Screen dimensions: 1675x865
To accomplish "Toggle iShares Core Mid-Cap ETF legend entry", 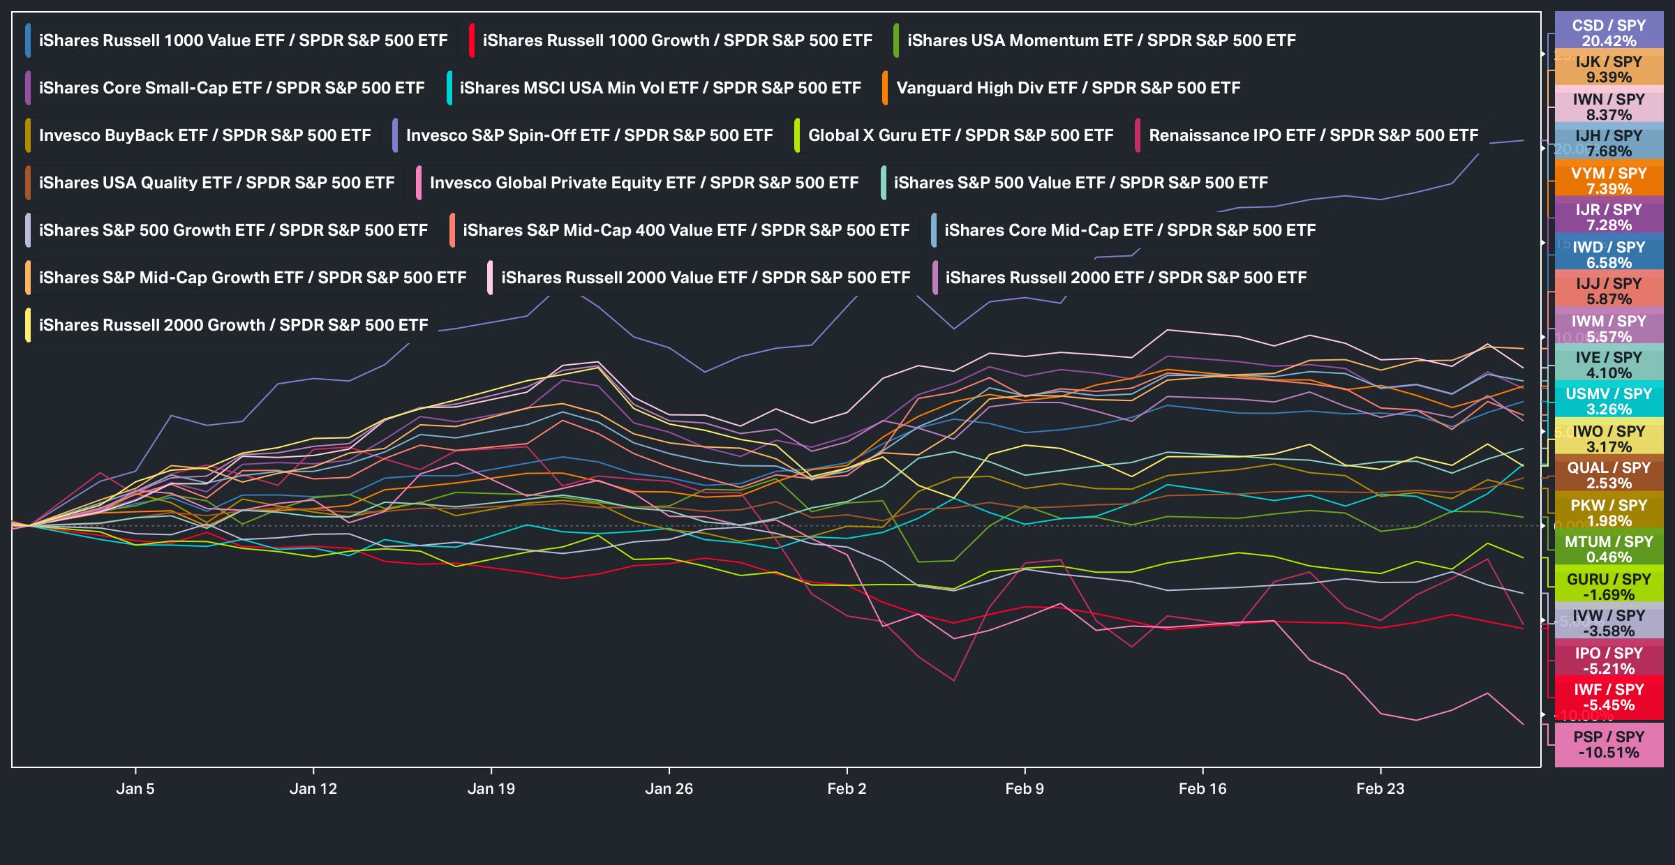I will [x=1129, y=230].
